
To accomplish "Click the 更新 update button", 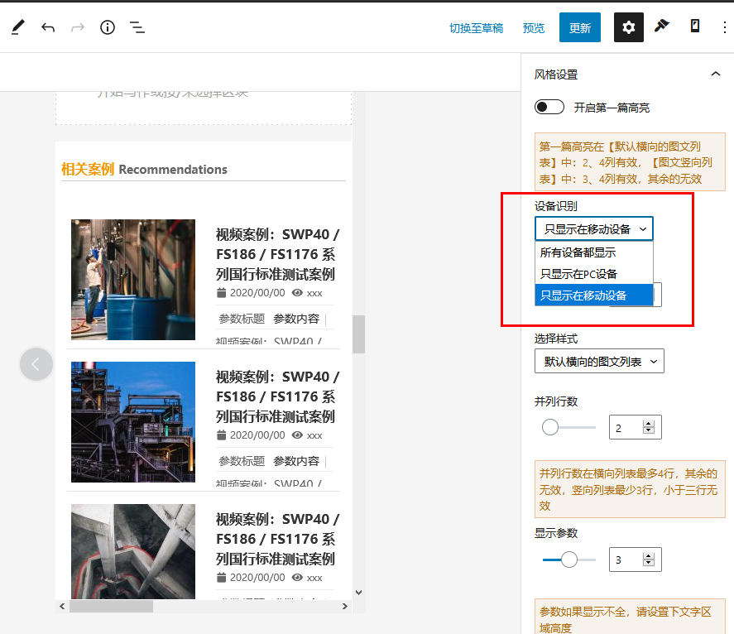I will point(579,27).
